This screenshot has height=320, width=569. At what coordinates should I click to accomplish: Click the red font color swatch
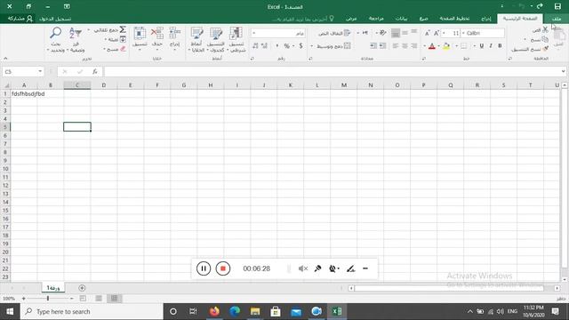pyautogui.click(x=432, y=46)
